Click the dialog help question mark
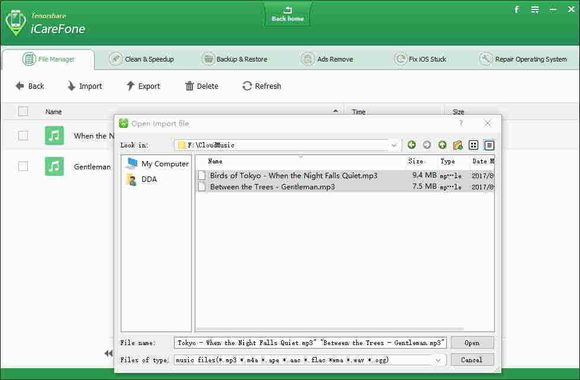The width and height of the screenshot is (580, 380). [x=461, y=123]
